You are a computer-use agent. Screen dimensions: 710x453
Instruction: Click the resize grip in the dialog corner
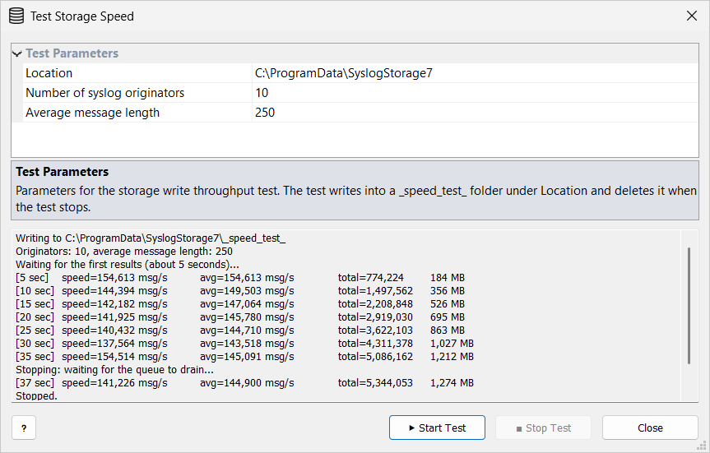(x=702, y=446)
